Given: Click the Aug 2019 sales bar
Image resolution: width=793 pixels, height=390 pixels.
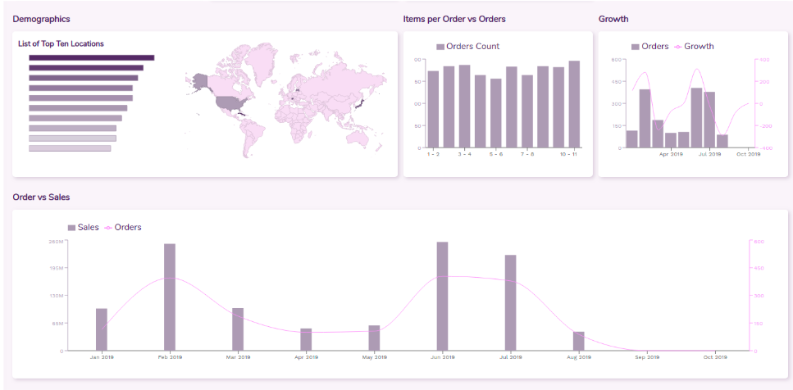Looking at the screenshot, I should [x=578, y=341].
